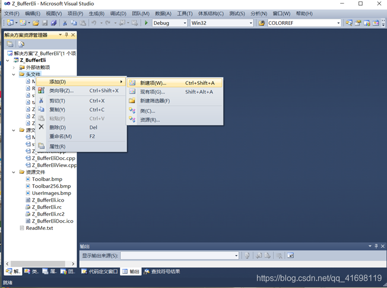Choose 新建项(W)... in the submenu

tap(175, 83)
